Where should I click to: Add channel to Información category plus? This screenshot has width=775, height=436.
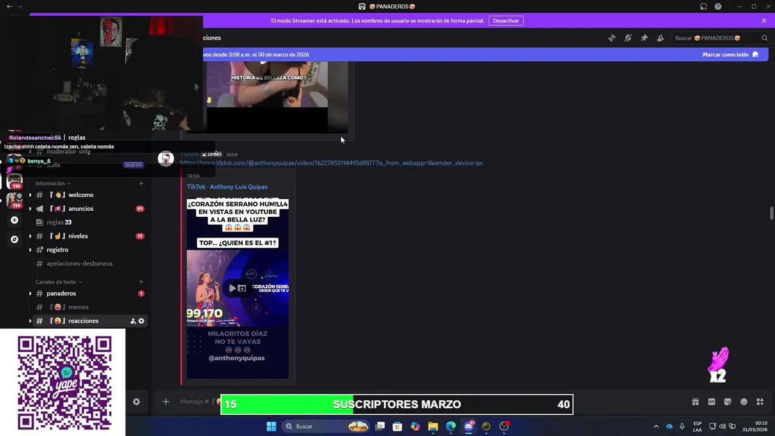(x=141, y=183)
